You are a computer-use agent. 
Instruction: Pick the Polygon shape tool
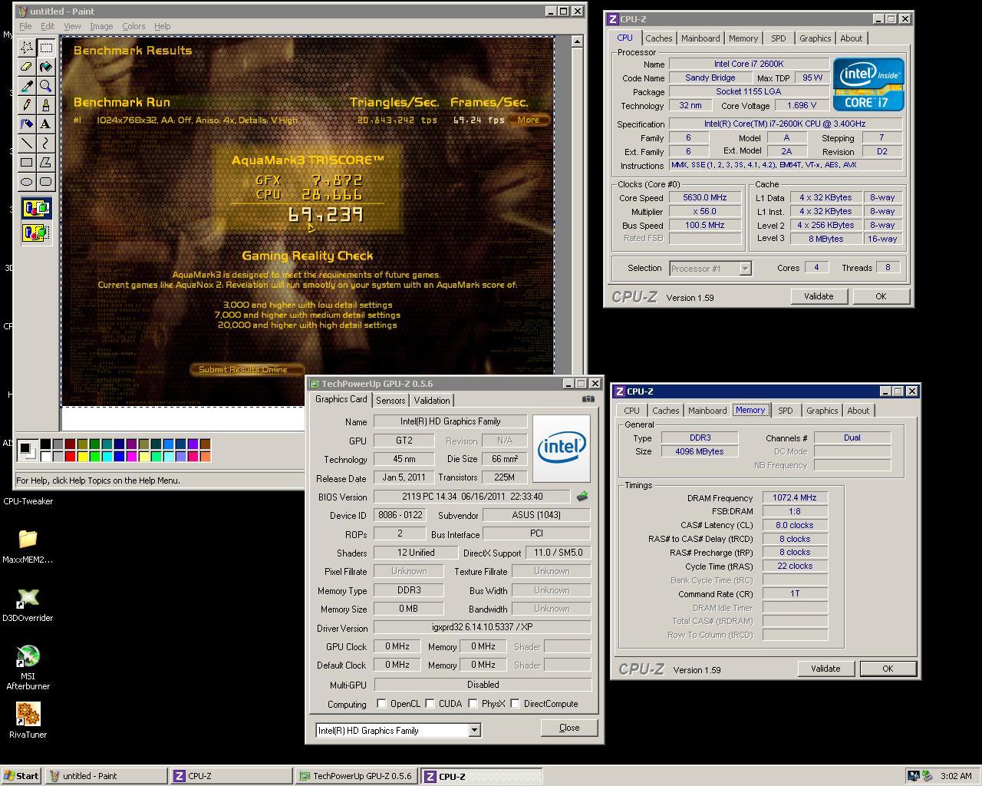46,162
